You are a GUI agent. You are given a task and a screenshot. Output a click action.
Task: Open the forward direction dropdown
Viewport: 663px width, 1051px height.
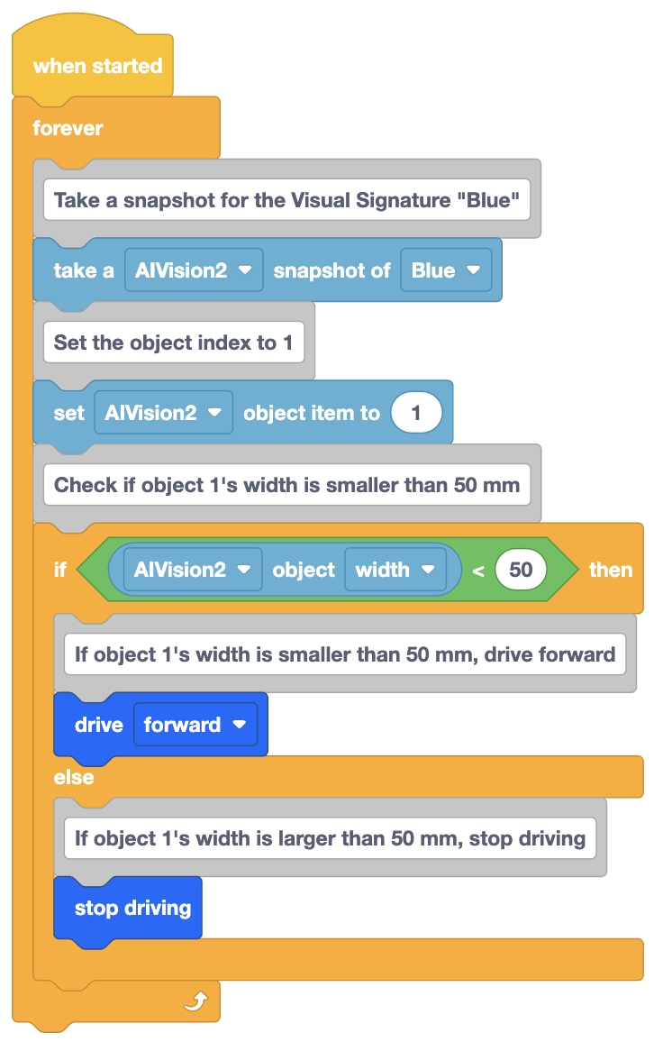(x=195, y=725)
